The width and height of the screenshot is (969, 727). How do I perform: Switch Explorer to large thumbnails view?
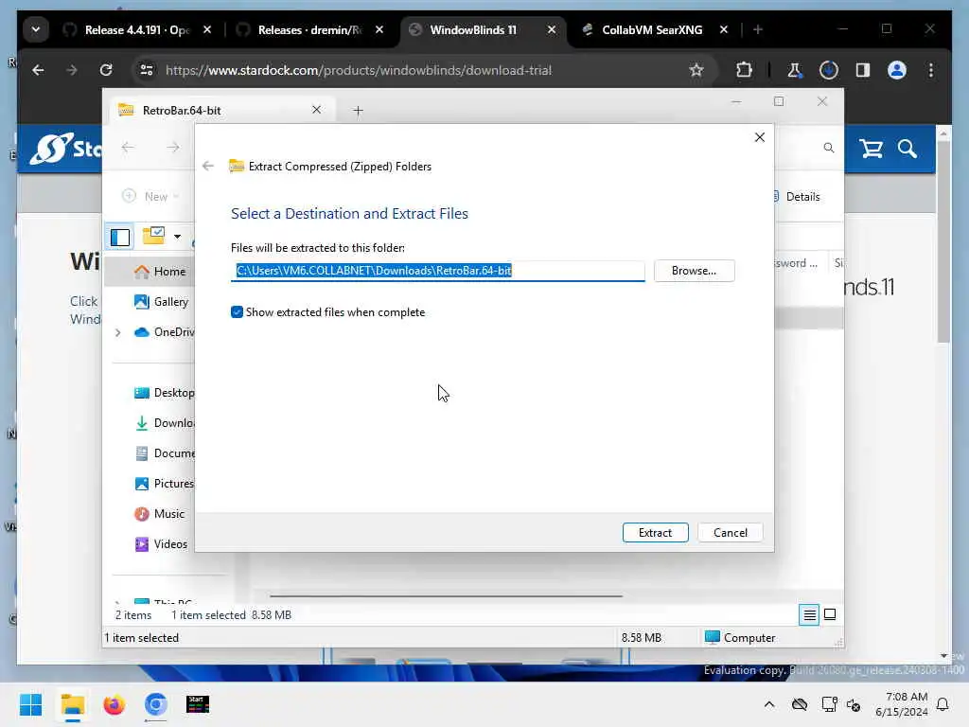point(830,614)
